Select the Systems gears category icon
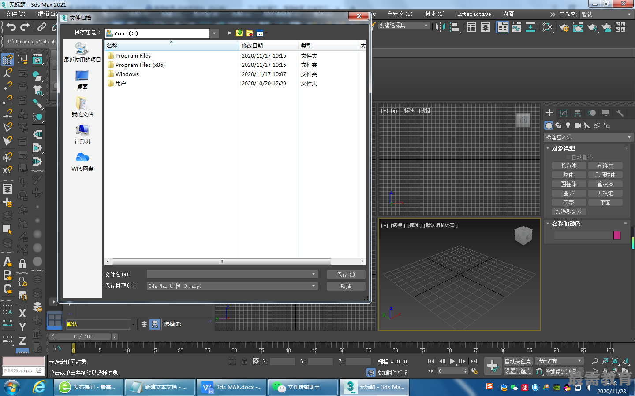The image size is (635, 396). (607, 125)
